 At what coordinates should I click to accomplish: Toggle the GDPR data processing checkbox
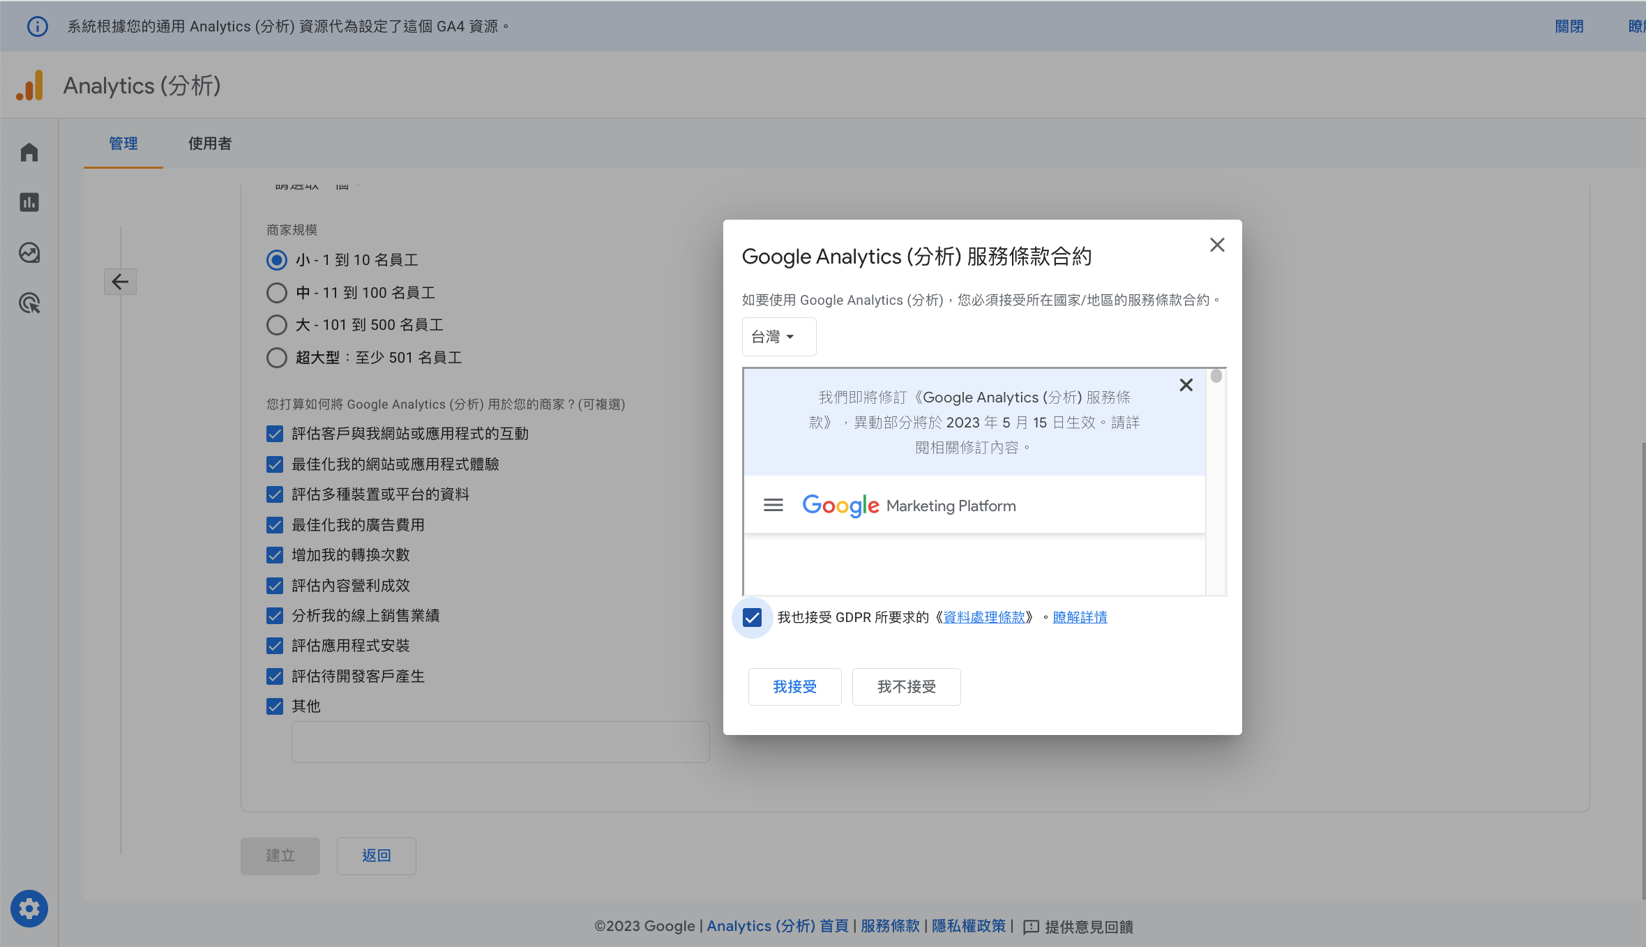[752, 617]
